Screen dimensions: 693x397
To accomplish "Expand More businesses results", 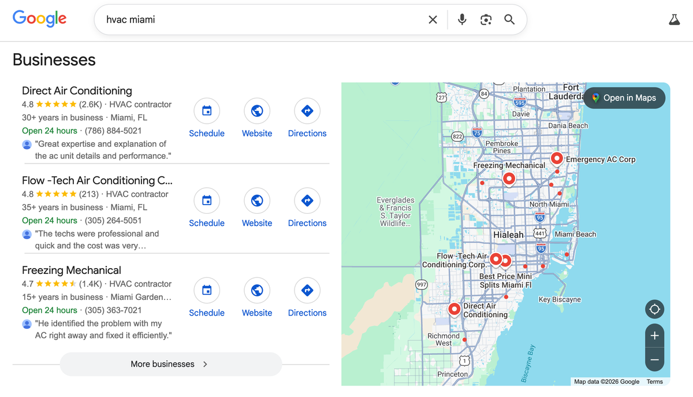I will pyautogui.click(x=170, y=364).
